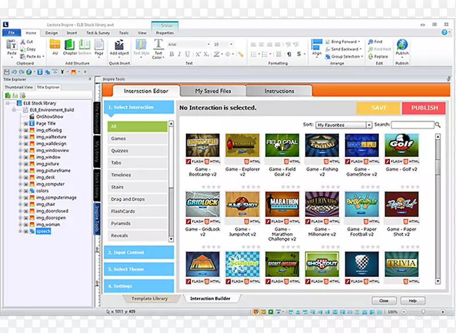Click the red PUBLISH button
456x333 pixels.
coord(424,108)
